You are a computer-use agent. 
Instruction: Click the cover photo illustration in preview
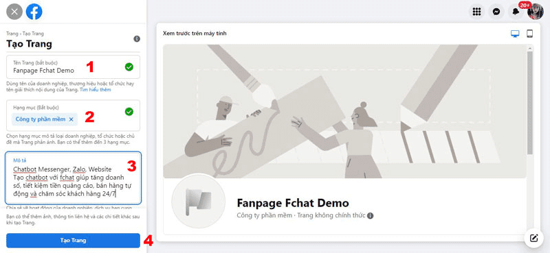point(345,111)
